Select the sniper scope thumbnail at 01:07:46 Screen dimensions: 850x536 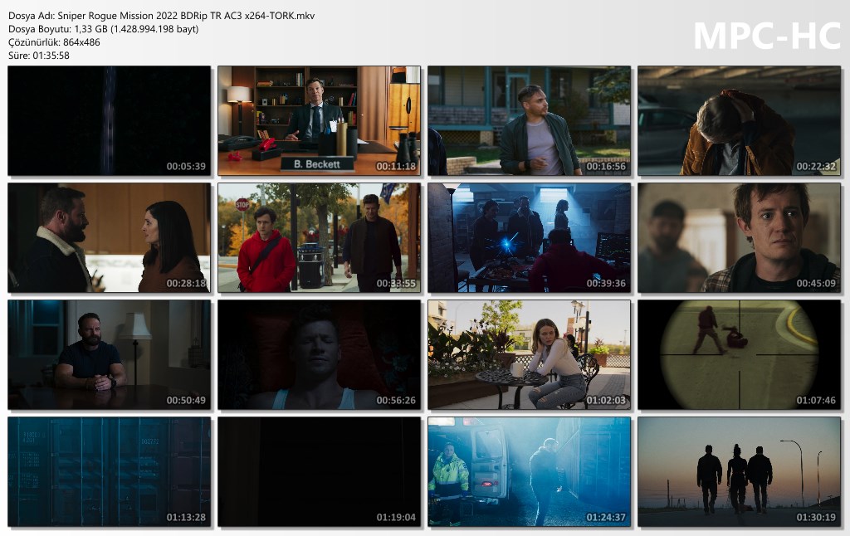pos(739,355)
